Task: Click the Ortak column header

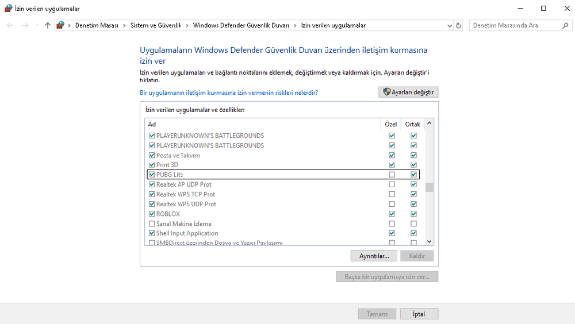Action: click(x=412, y=124)
